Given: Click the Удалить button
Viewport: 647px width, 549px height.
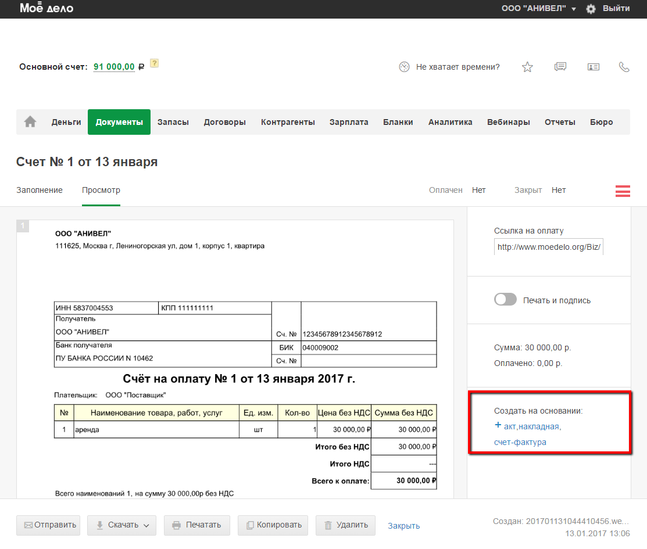Looking at the screenshot, I should [345, 525].
